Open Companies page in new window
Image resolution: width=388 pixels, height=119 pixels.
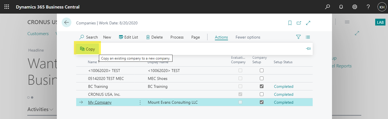coord(299,23)
